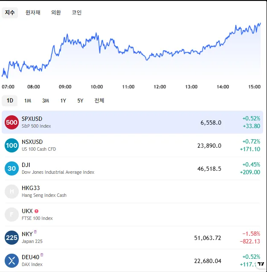
Task: Click the Japan 225 description
Action: coord(32,242)
